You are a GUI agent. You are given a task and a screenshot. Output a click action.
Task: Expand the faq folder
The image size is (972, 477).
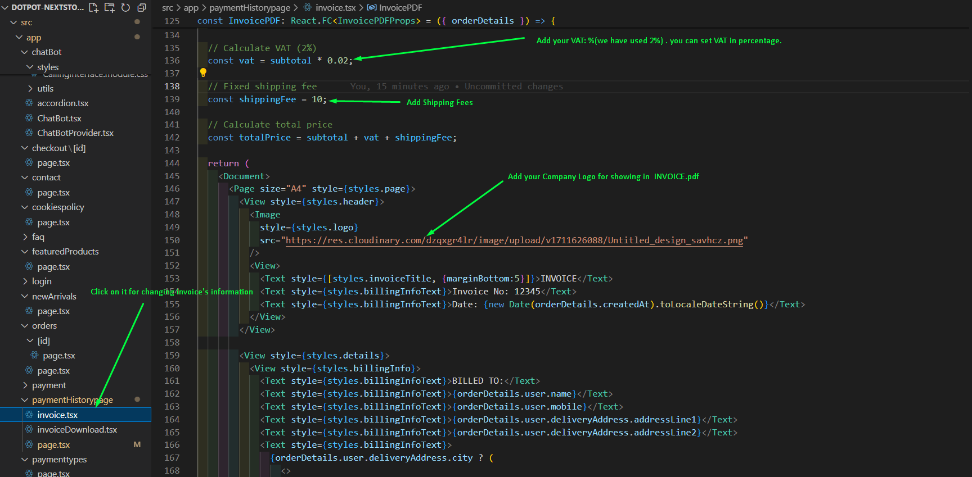pyautogui.click(x=25, y=237)
